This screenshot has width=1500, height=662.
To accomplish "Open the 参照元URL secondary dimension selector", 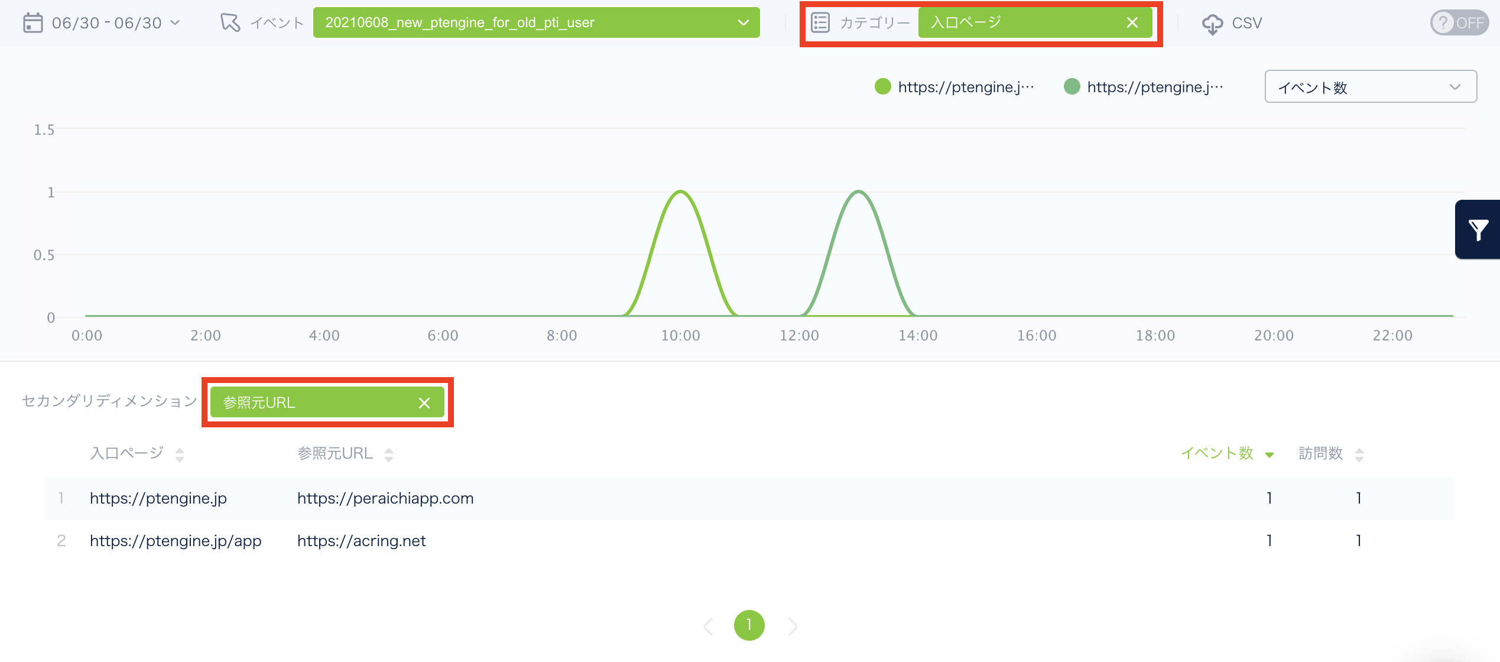I will [x=327, y=402].
